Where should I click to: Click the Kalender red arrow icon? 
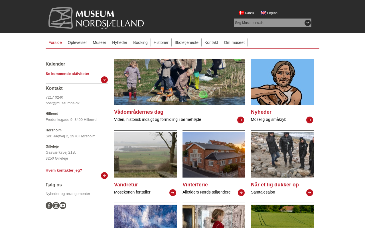point(104,80)
